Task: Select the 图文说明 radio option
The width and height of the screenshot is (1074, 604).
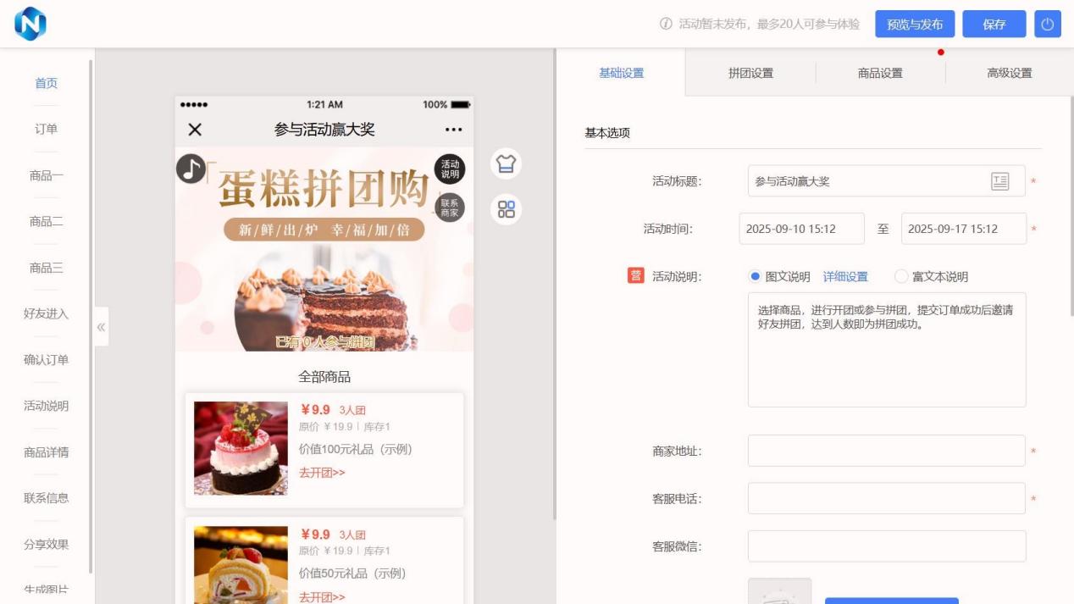Action: [x=756, y=276]
